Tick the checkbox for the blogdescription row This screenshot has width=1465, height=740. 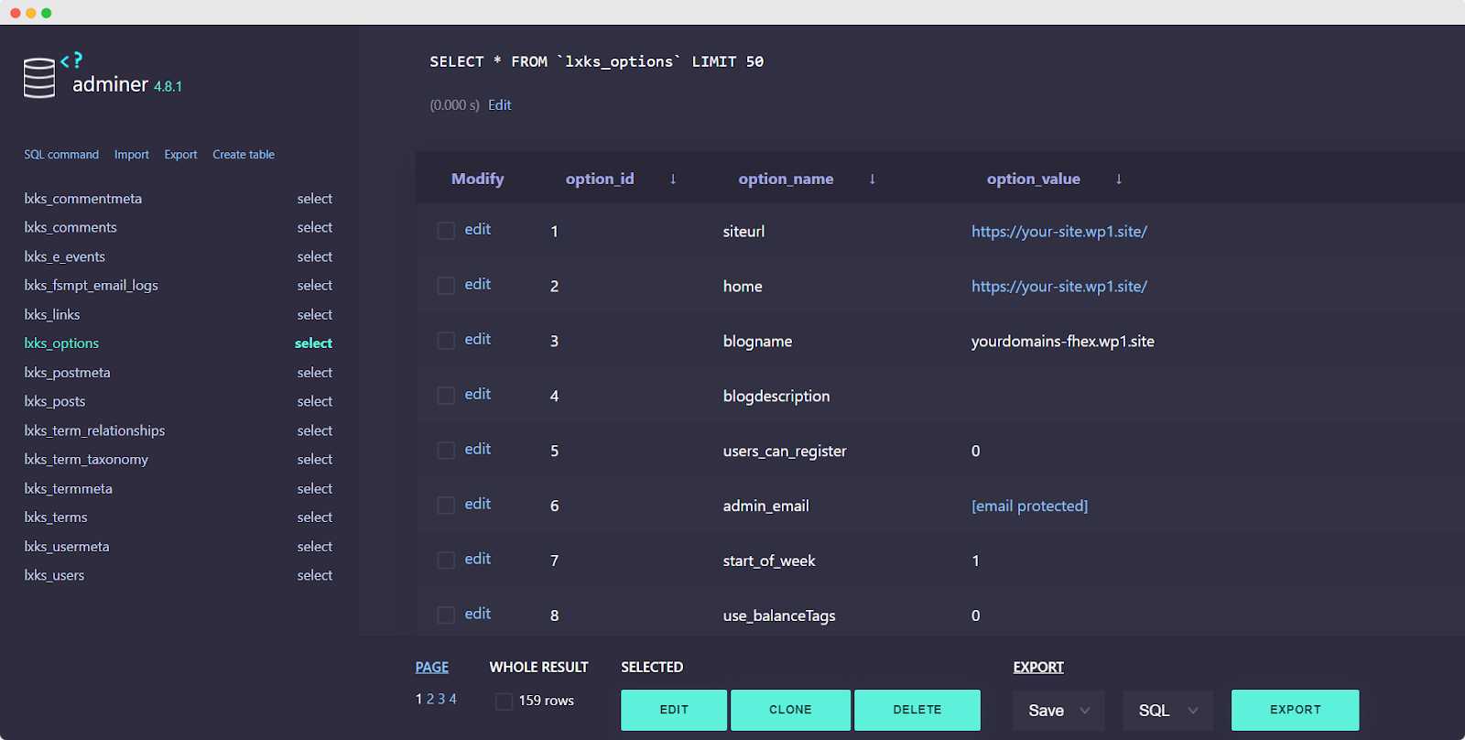click(446, 396)
